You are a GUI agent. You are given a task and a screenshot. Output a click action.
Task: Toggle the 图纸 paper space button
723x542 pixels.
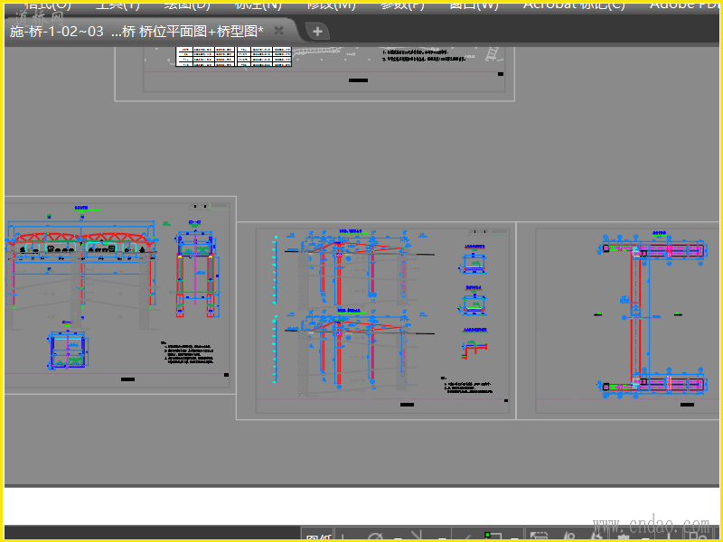(x=319, y=537)
